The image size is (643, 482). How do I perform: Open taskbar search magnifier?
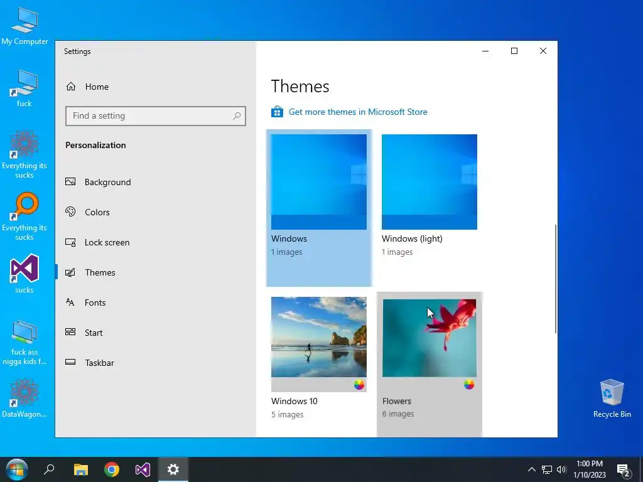coord(49,469)
